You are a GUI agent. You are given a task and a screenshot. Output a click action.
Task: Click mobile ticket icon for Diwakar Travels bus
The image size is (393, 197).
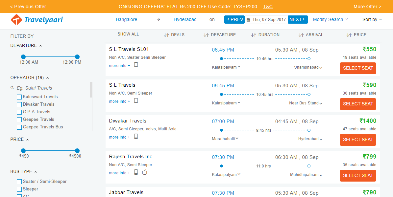(x=136, y=137)
